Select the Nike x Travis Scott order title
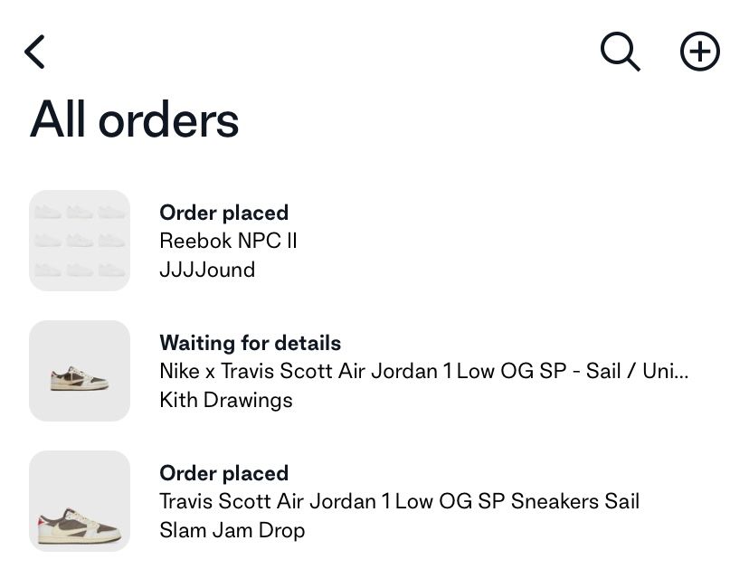The height and width of the screenshot is (569, 749). [424, 371]
